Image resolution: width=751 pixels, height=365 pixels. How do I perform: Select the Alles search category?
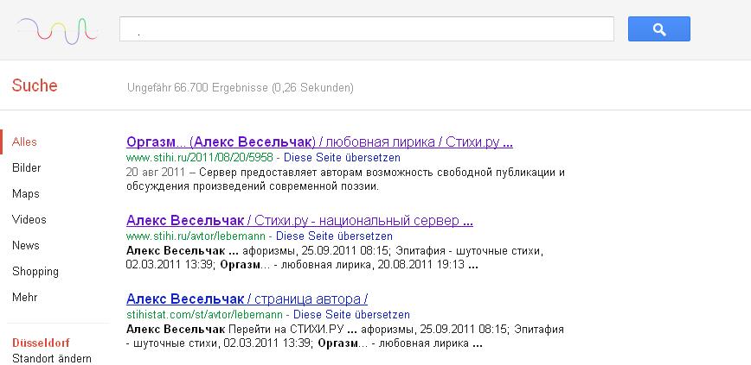(25, 142)
